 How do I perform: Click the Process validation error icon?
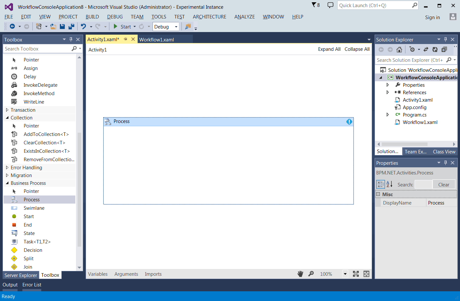349,122
